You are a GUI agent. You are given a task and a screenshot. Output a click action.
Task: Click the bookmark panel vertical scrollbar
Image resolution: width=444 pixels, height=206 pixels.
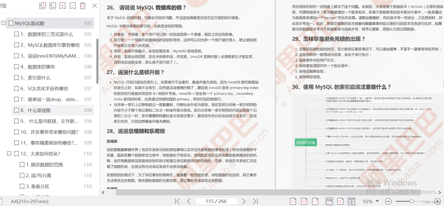(97, 61)
